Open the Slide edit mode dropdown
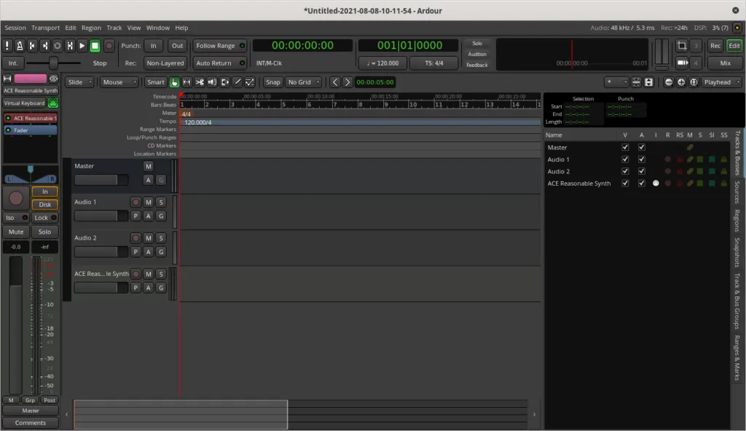Viewport: 746px width, 431px height. pyautogui.click(x=79, y=82)
